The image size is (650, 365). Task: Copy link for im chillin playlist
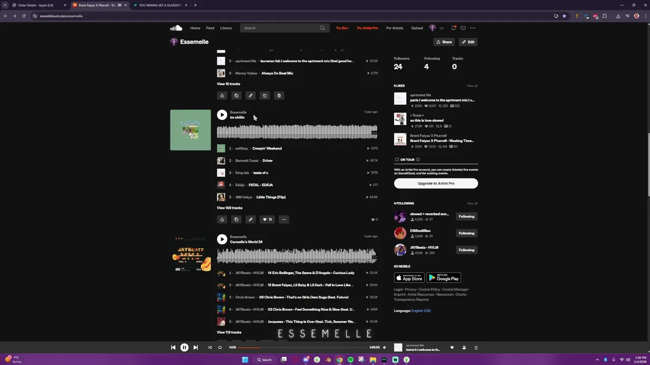tap(236, 220)
